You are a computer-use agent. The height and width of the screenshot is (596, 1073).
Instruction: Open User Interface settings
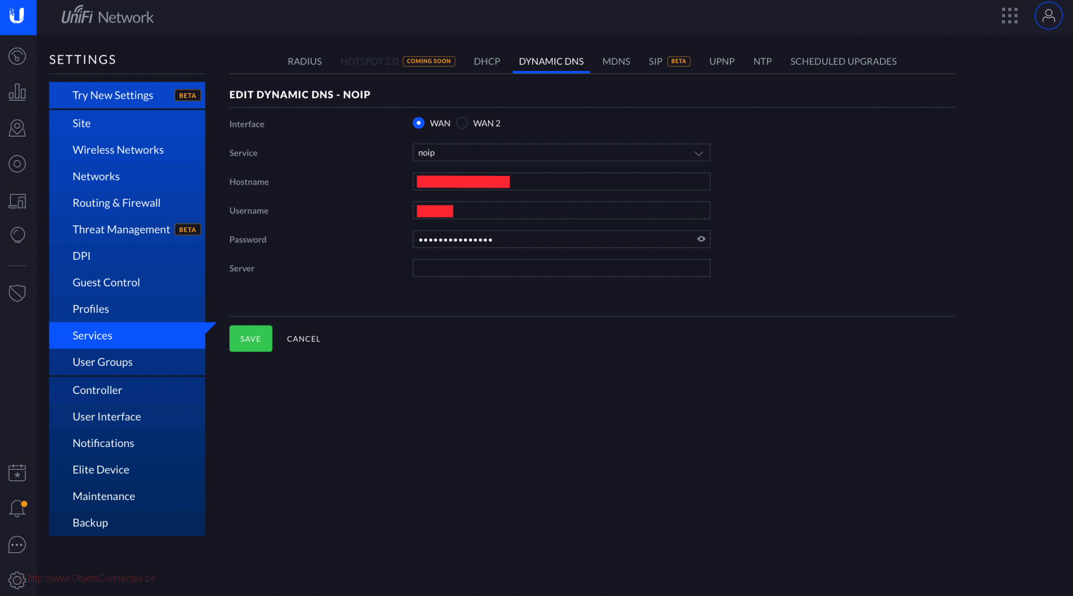127,417
